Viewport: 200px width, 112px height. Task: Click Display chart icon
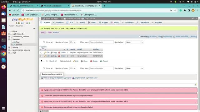[x=73, y=78]
